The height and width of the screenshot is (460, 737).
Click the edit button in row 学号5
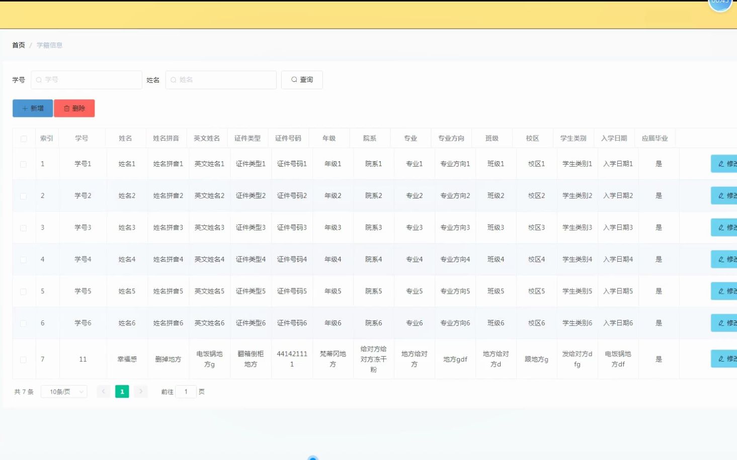tap(724, 291)
